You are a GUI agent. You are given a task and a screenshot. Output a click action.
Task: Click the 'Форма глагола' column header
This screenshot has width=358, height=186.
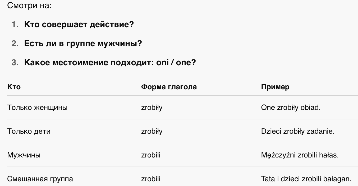pos(169,87)
